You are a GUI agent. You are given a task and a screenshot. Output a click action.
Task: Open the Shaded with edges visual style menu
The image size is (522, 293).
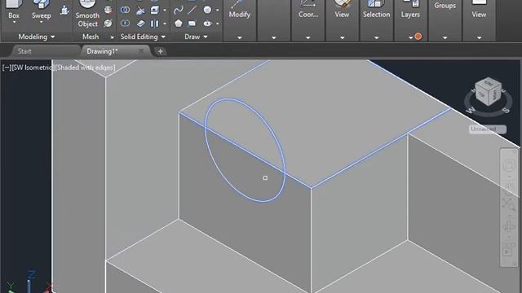(85, 68)
